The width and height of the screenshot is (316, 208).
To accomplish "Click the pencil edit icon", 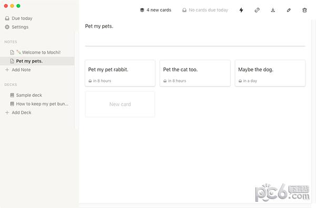I will pyautogui.click(x=289, y=10).
